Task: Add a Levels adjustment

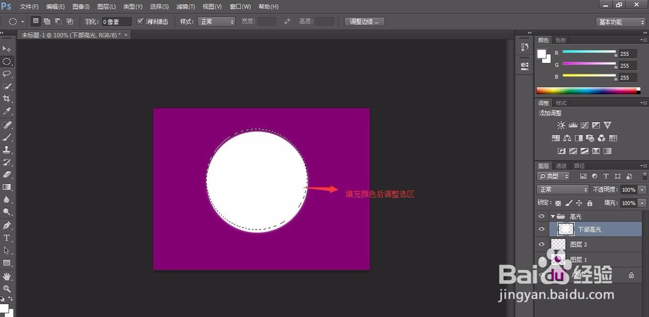Action: coord(573,125)
